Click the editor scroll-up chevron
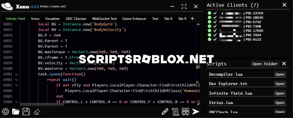 click(198, 24)
